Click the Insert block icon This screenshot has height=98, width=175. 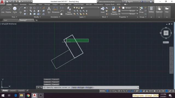coord(103,10)
